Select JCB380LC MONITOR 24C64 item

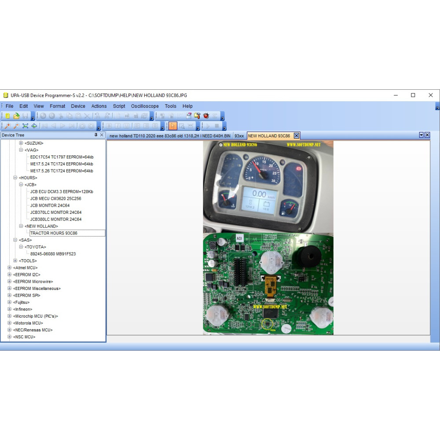point(56,219)
